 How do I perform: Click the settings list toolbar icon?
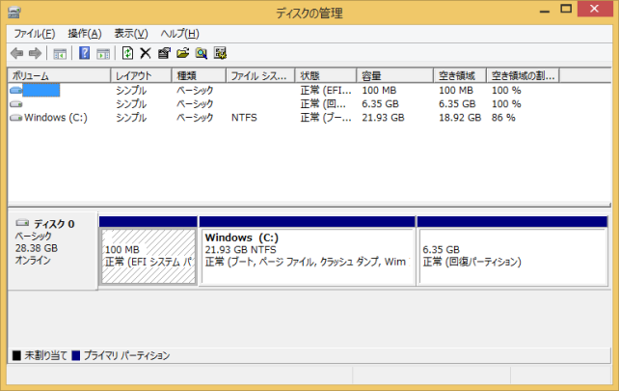(x=220, y=53)
